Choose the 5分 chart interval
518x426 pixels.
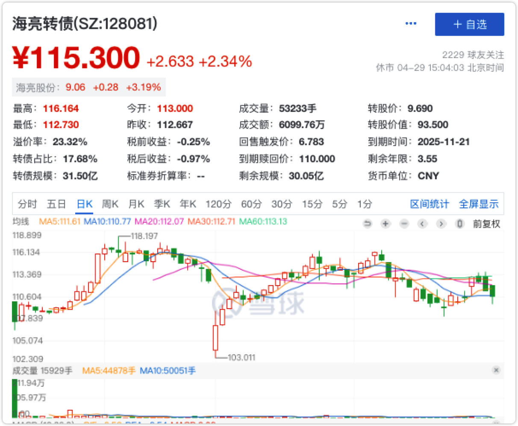coord(339,204)
